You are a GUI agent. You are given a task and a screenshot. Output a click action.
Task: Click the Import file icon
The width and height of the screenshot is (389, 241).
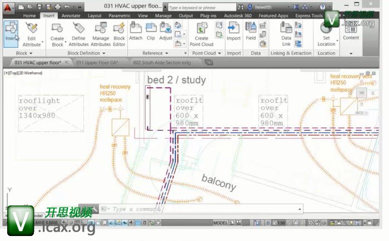[x=233, y=29]
